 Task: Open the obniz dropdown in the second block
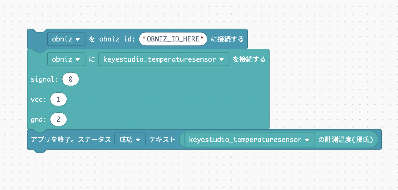(66, 59)
